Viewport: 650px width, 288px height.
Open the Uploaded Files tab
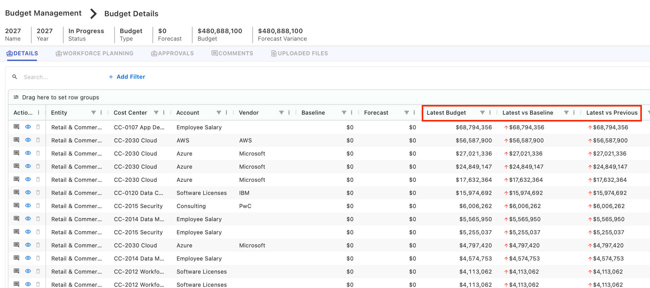[300, 53]
